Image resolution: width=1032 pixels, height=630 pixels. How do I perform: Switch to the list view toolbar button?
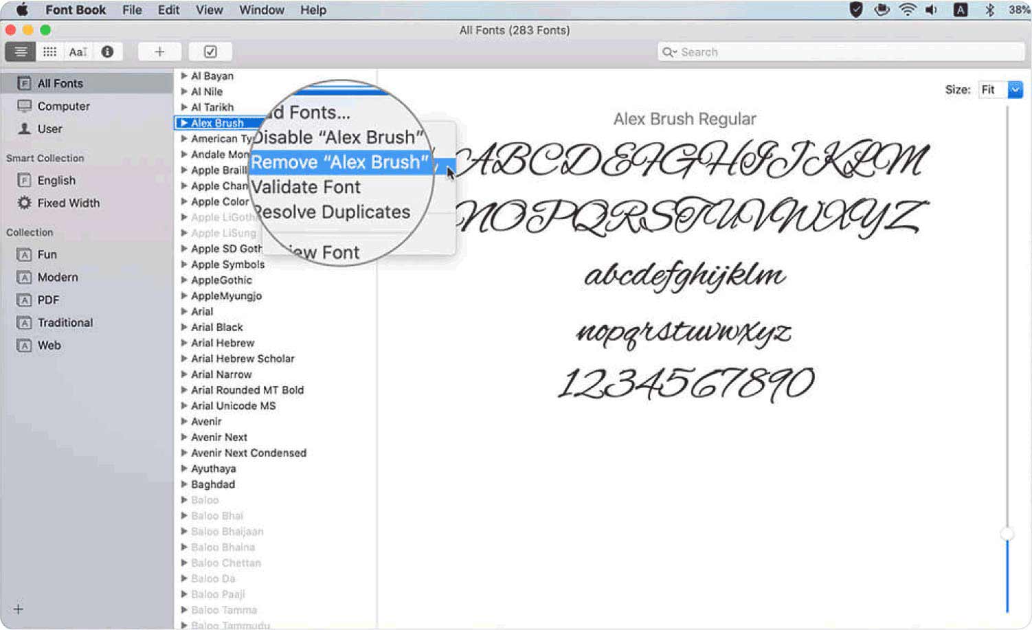coord(21,52)
